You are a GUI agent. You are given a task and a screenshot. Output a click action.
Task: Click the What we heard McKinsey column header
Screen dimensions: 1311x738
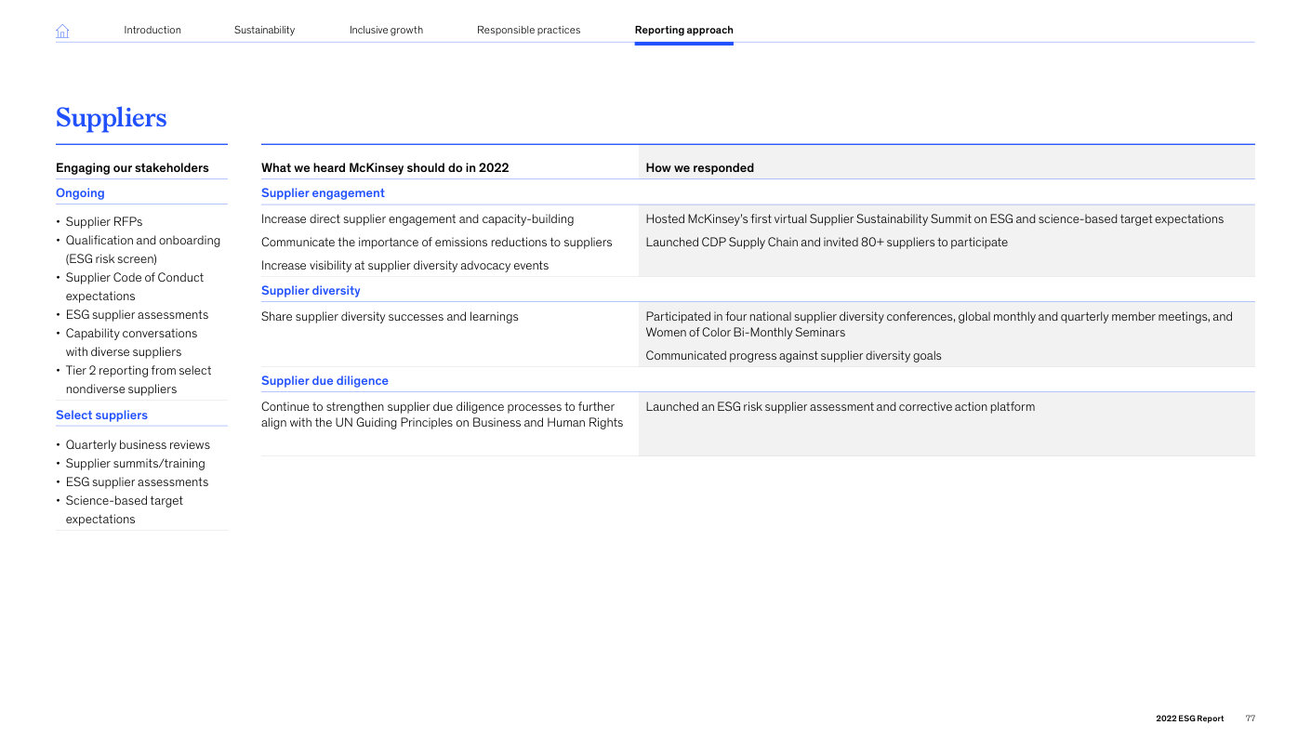point(385,168)
